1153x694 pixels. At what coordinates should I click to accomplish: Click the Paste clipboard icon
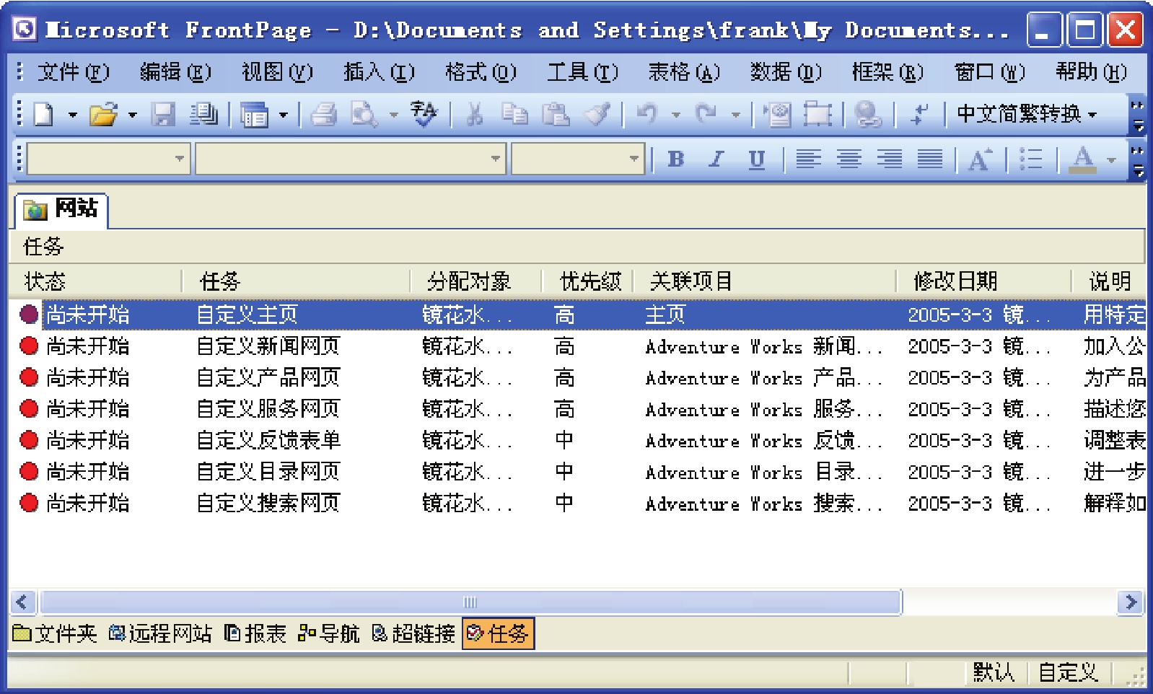[x=556, y=114]
